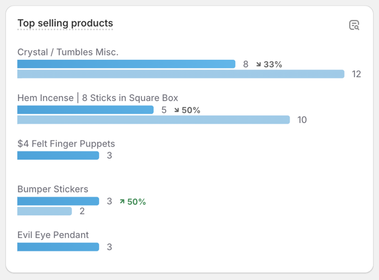Click the green up arrow beside Bumper Stickers
This screenshot has height=280, width=379.
[x=122, y=202]
